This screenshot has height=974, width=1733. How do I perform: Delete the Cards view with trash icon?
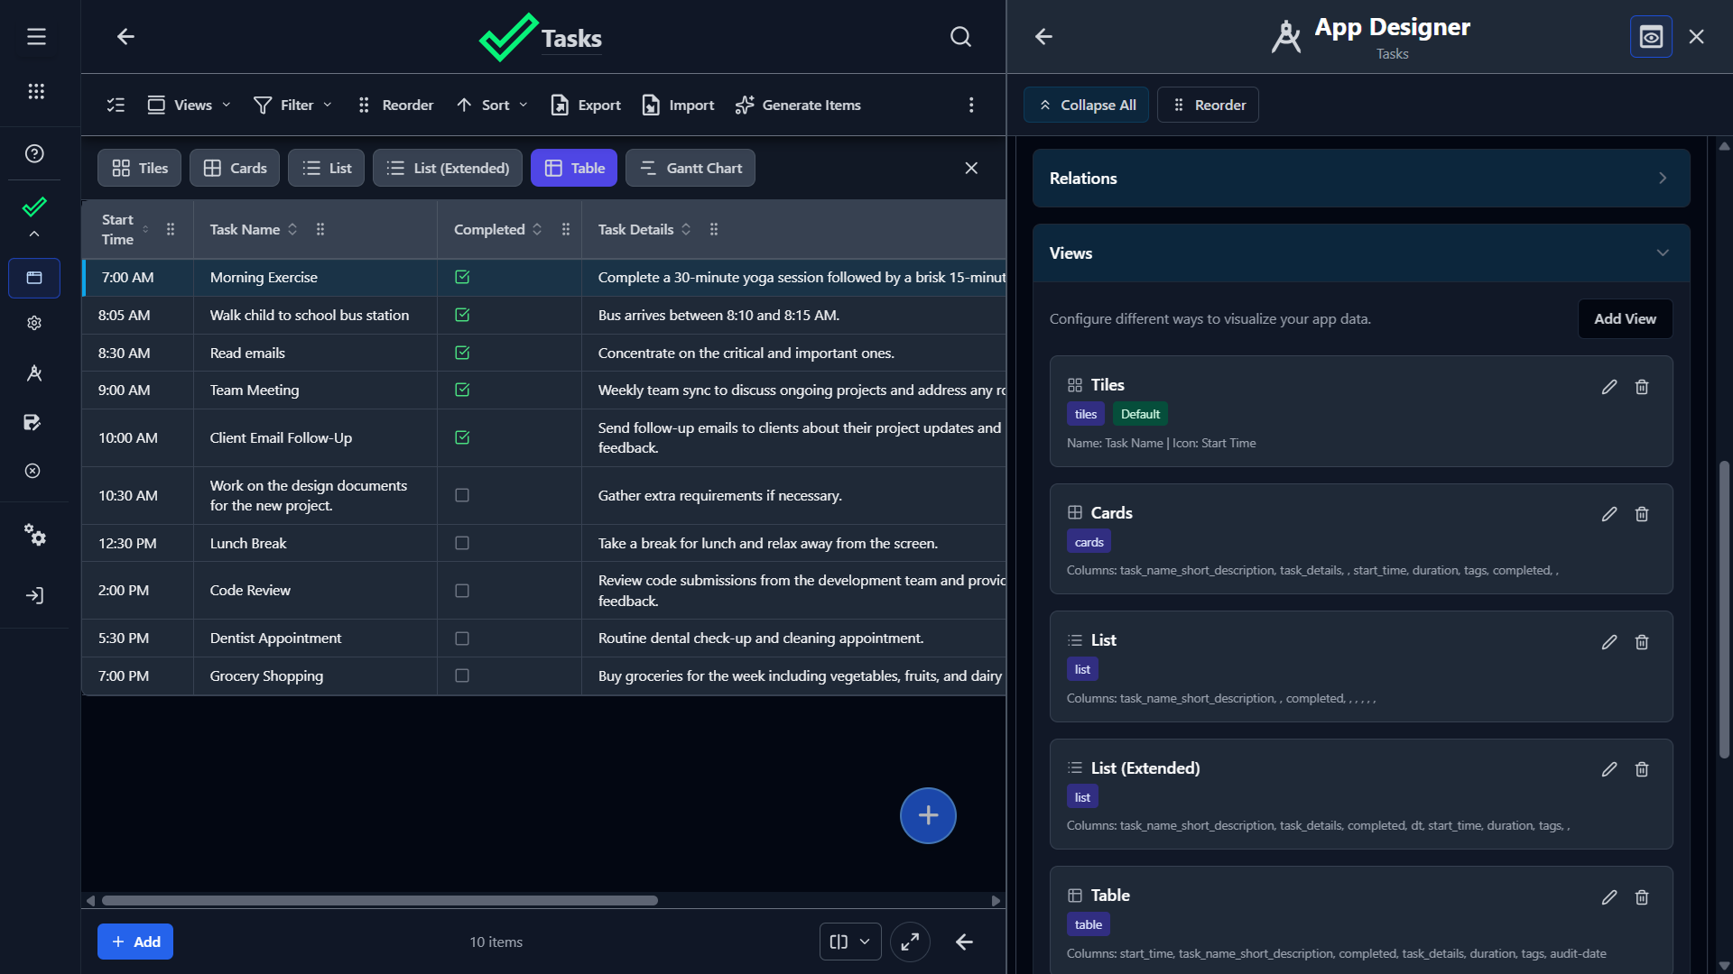[x=1642, y=514]
